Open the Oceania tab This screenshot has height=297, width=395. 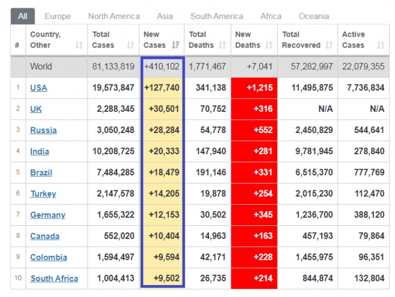(x=314, y=16)
